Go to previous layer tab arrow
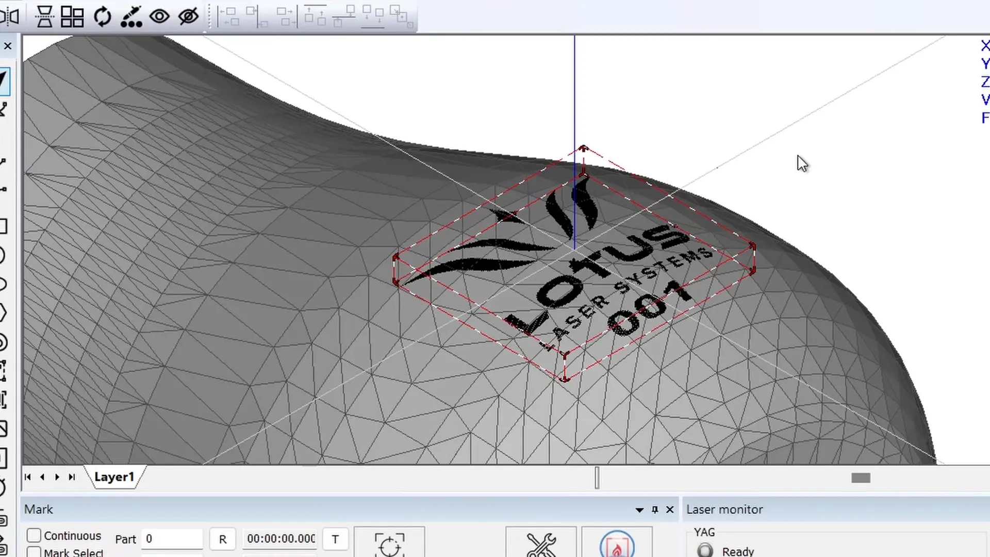 point(42,477)
